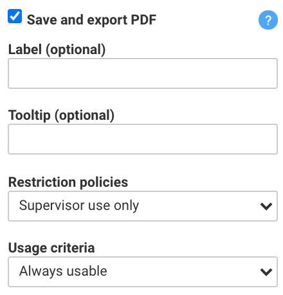The width and height of the screenshot is (283, 295).
Task: Click into the Label (optional) text box
Action: pyautogui.click(x=143, y=73)
